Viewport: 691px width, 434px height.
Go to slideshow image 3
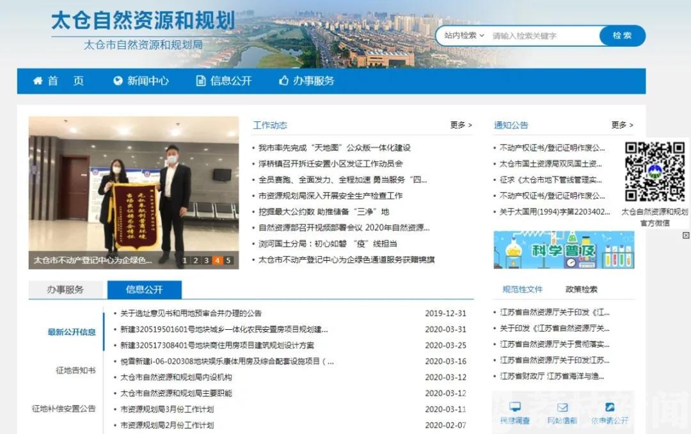(x=206, y=260)
